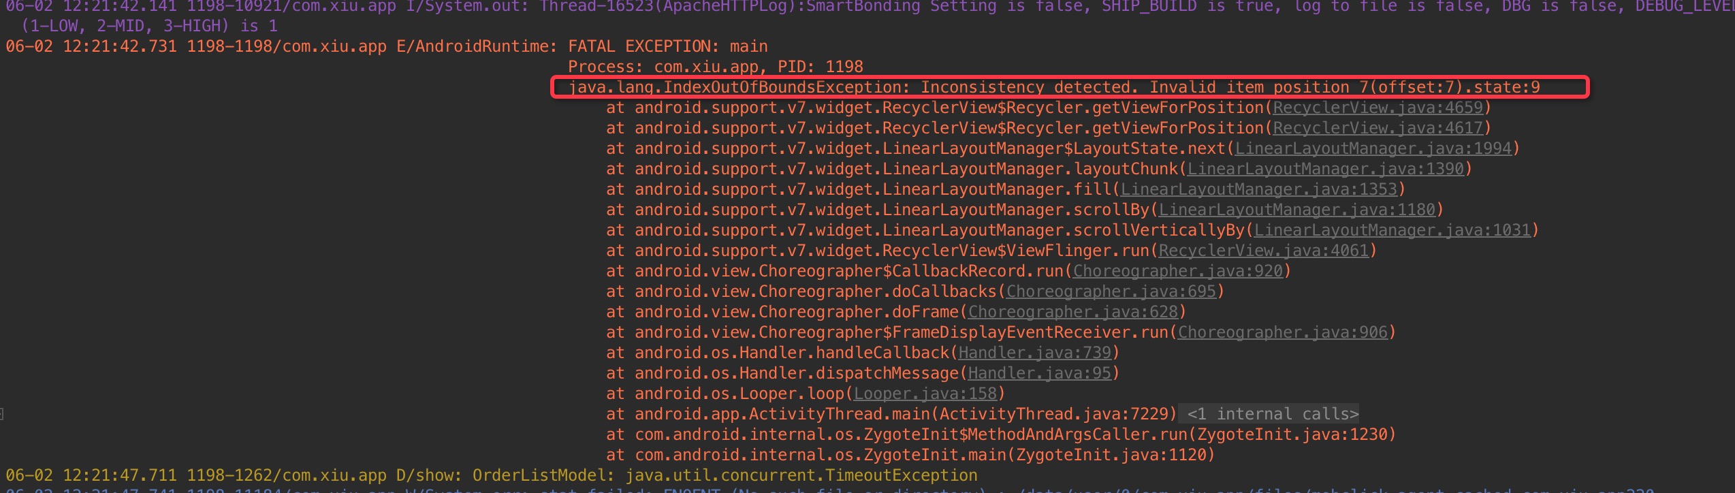Open the Choreographer.java:906 link
Viewport: 1735px width, 493px height.
tap(1282, 332)
